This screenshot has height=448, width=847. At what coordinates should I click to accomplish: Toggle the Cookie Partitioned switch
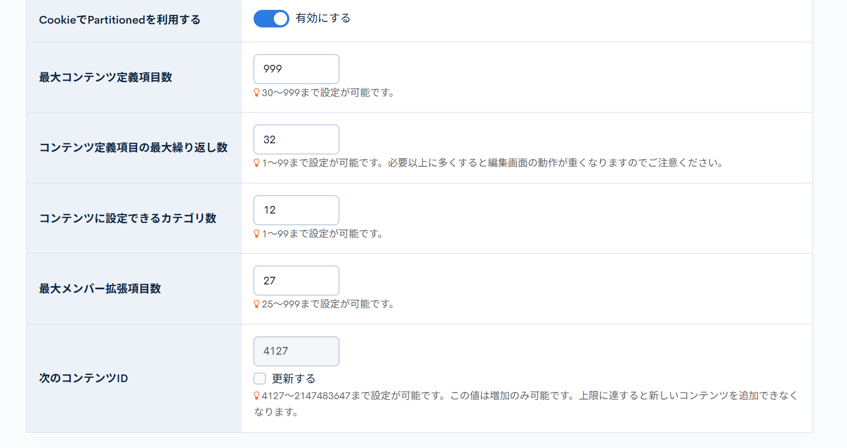coord(271,19)
